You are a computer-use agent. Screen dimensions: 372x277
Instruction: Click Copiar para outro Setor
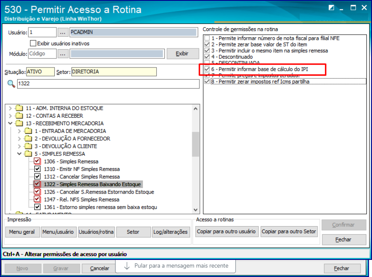(289, 232)
